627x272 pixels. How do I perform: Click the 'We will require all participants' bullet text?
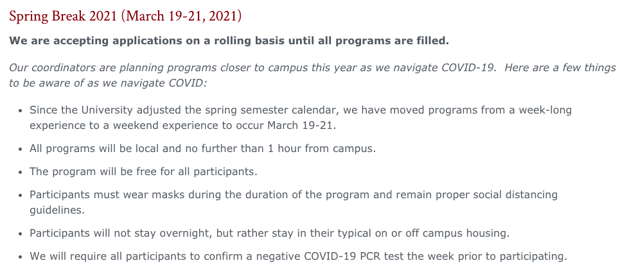point(298,257)
